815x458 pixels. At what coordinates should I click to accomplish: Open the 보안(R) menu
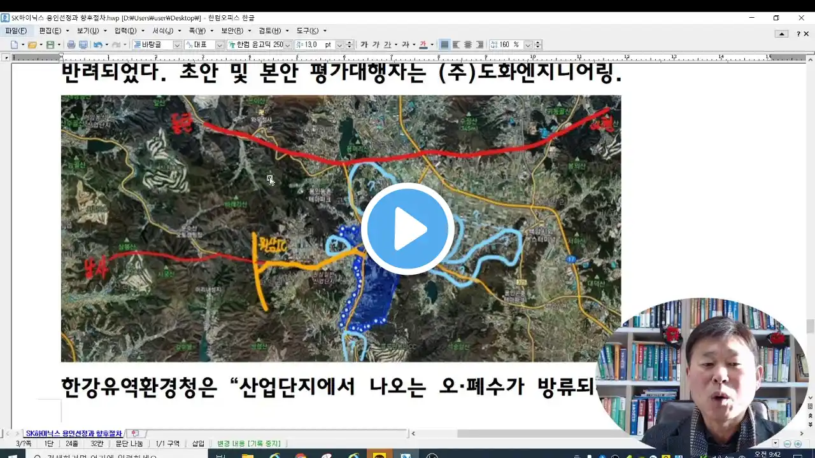click(x=232, y=31)
